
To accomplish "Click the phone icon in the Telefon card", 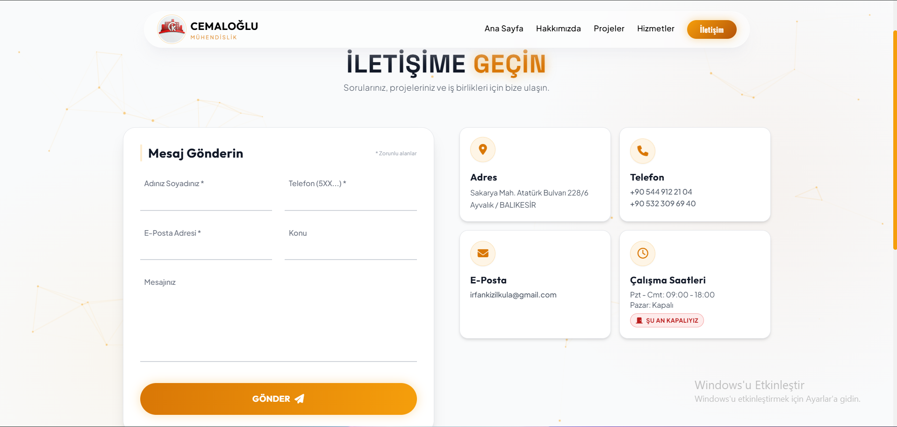I will [x=642, y=151].
